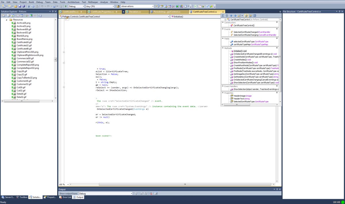Select Commercial16.gif in Solution Explorer
Image resolution: width=345 pixels, height=204 pixels.
point(25,58)
